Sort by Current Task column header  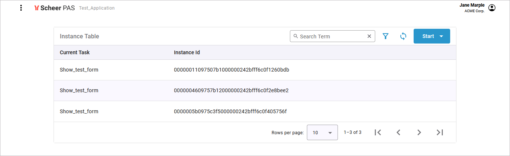[x=75, y=52]
